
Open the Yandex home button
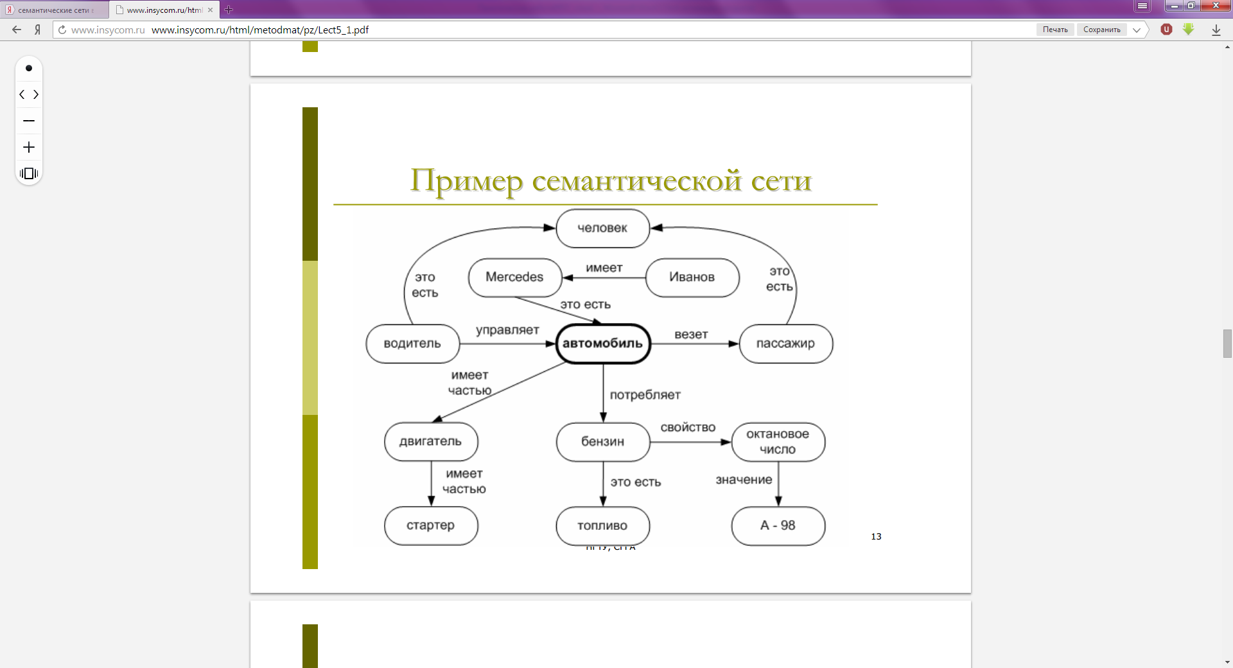(x=38, y=30)
